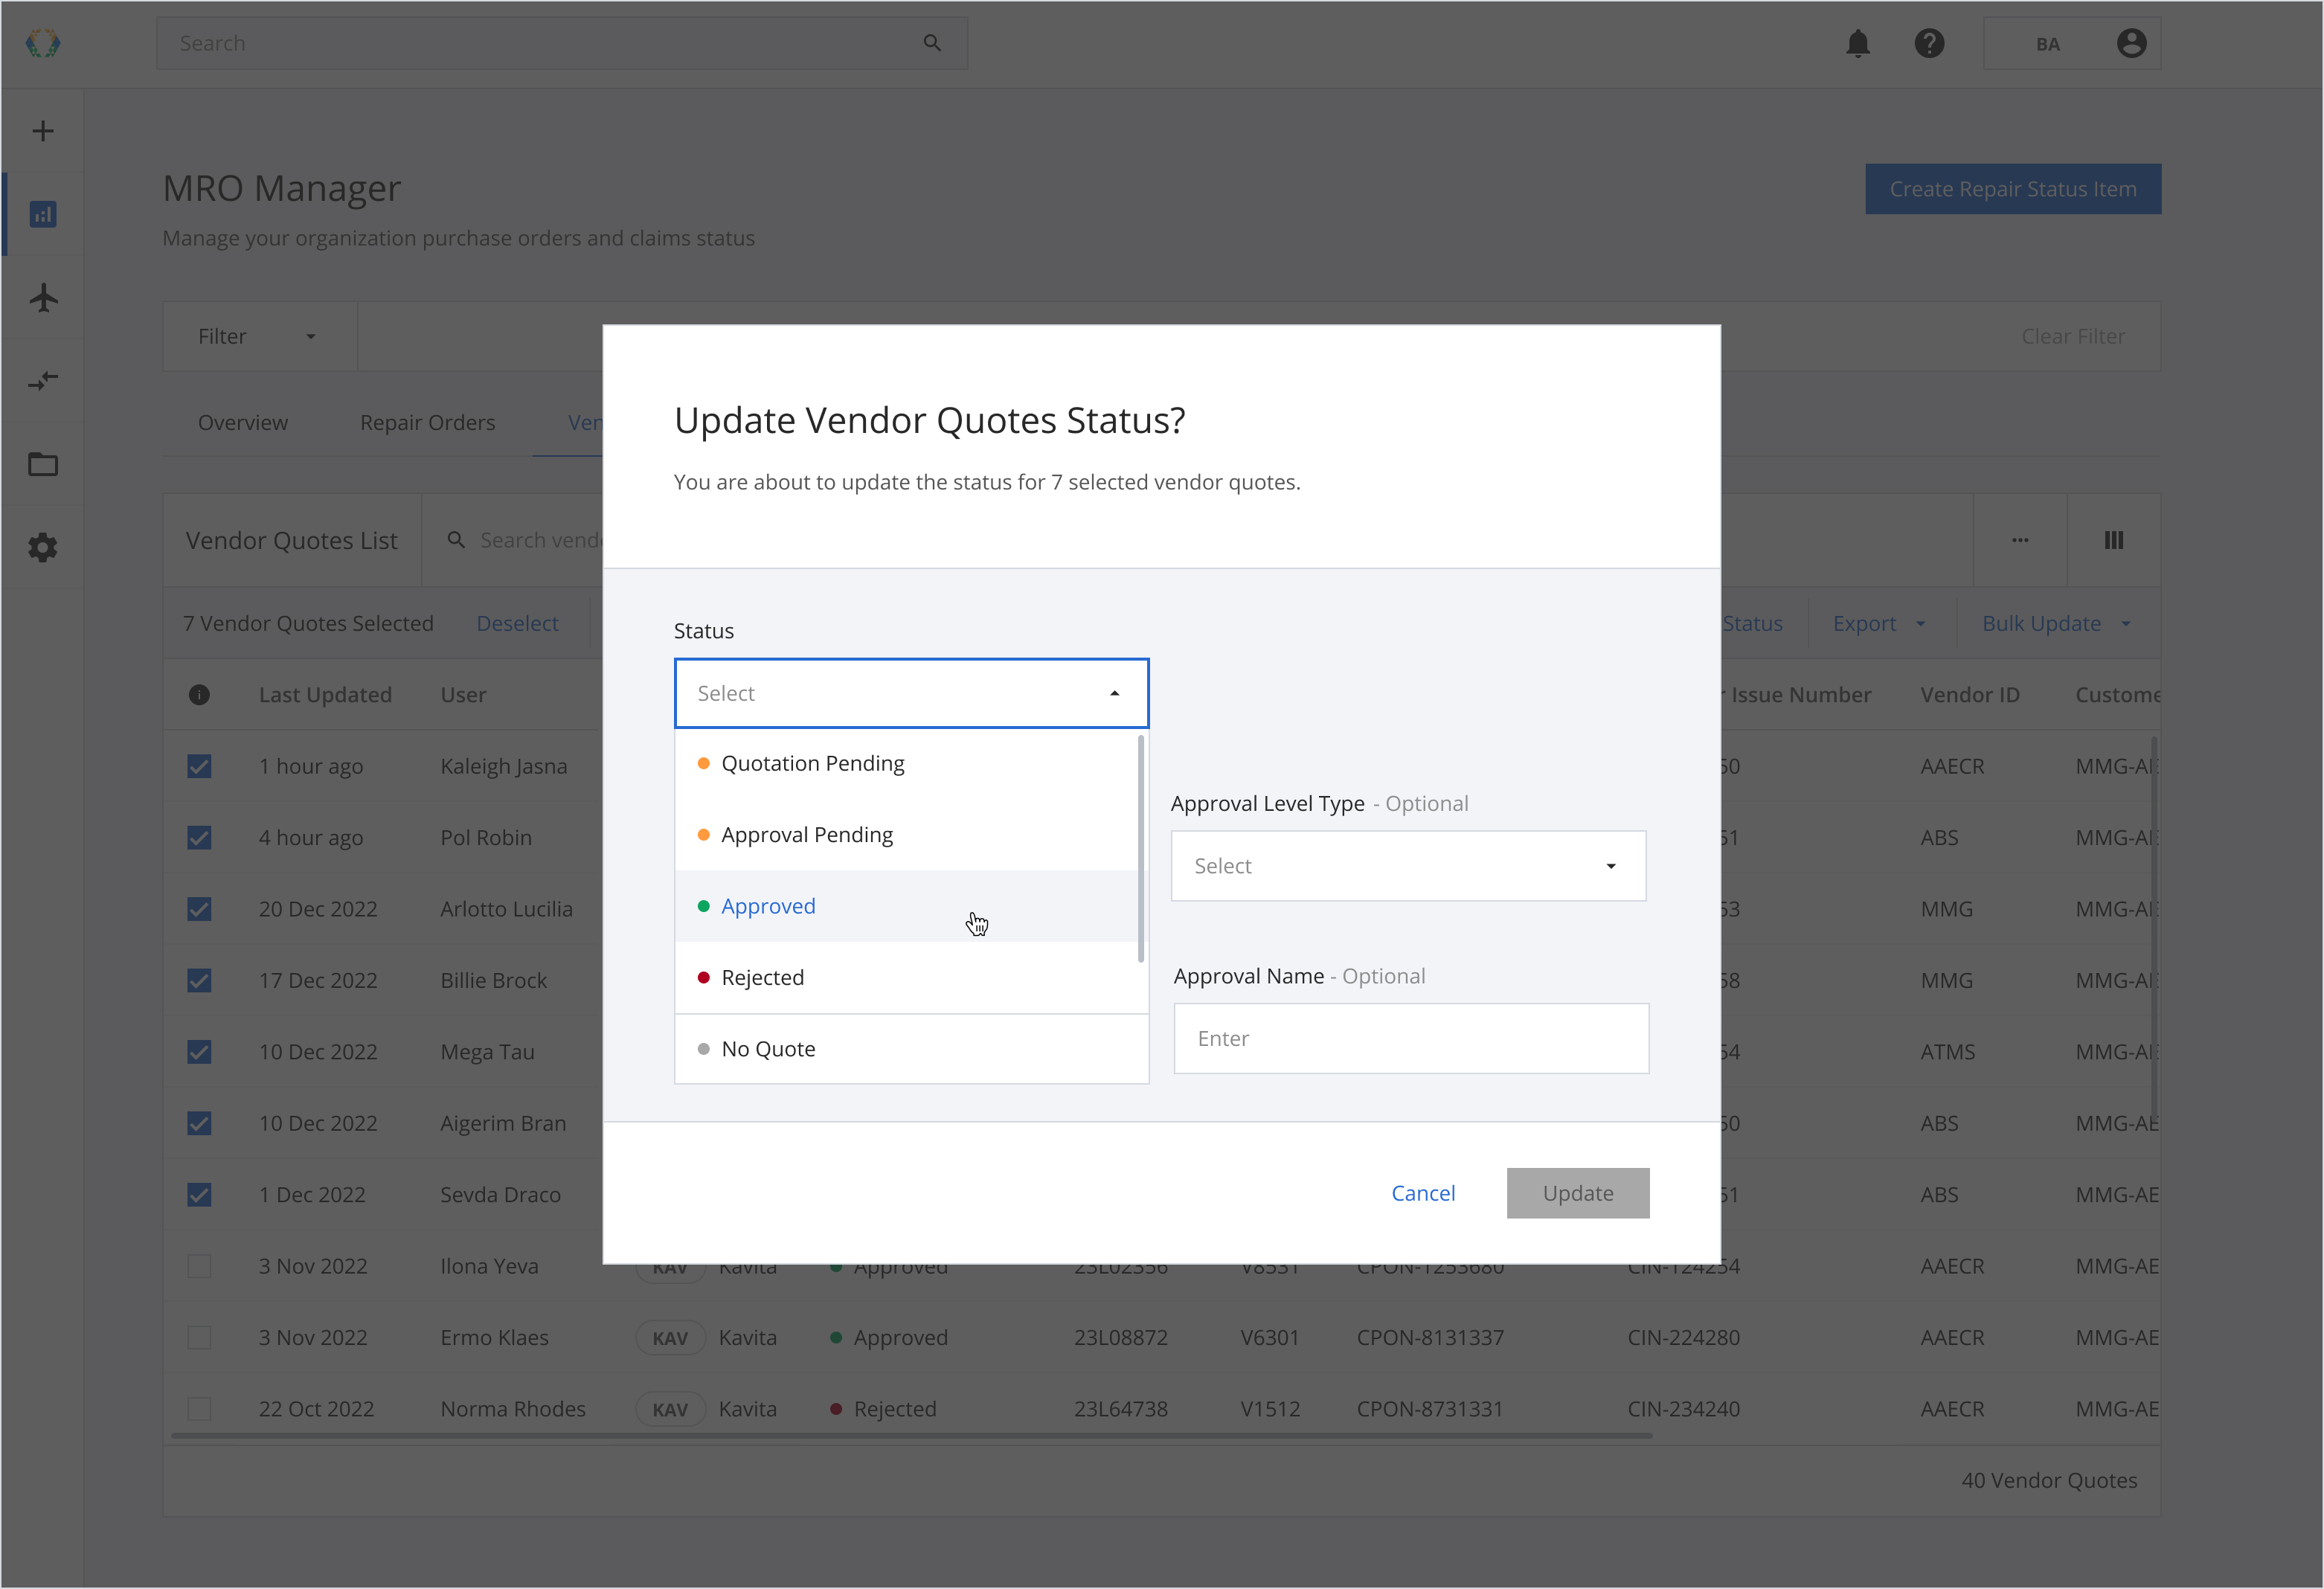Choose Approval Pending status option

907,835
